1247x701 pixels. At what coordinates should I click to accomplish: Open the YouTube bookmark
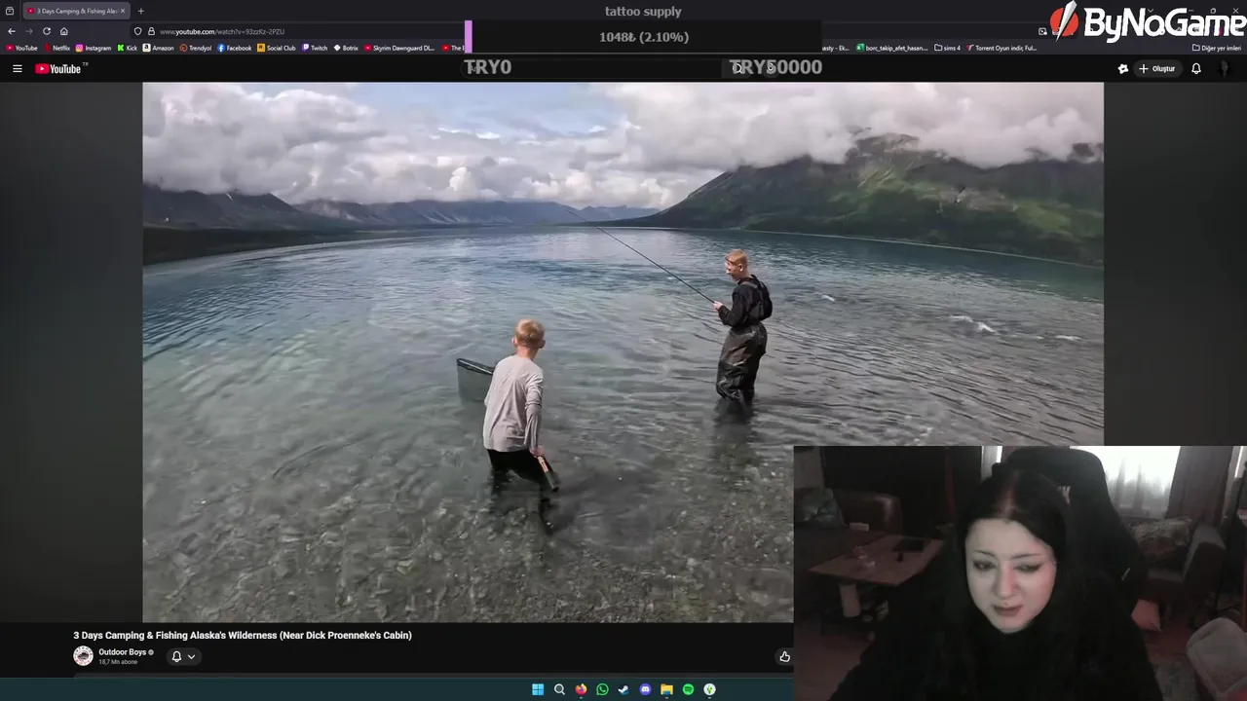coord(21,48)
